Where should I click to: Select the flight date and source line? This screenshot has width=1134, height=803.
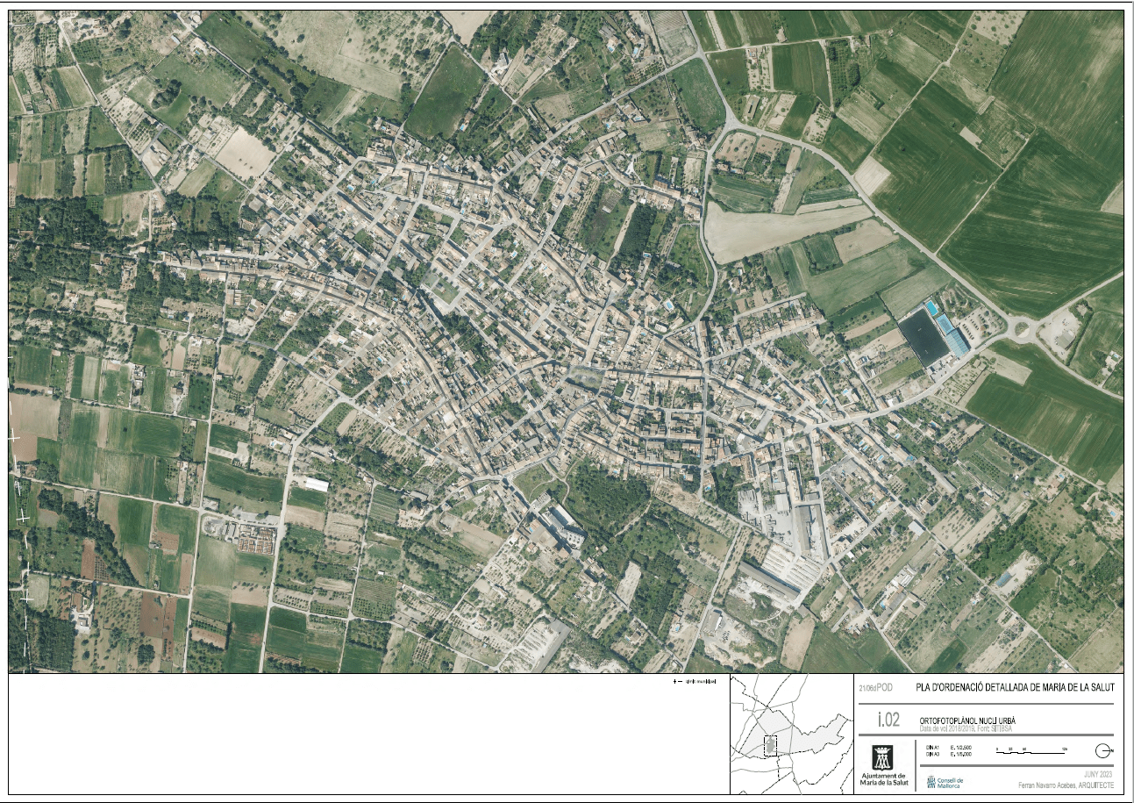[967, 728]
